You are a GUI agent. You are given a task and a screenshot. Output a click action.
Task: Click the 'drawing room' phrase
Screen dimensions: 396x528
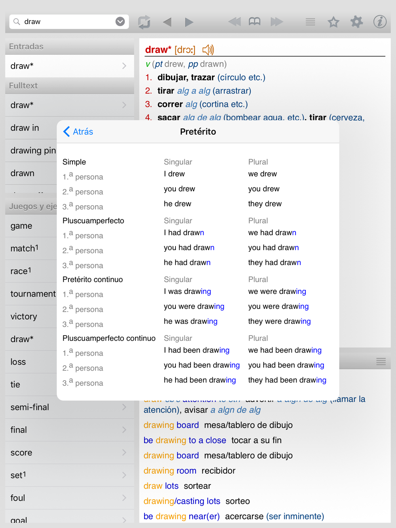[x=170, y=471]
